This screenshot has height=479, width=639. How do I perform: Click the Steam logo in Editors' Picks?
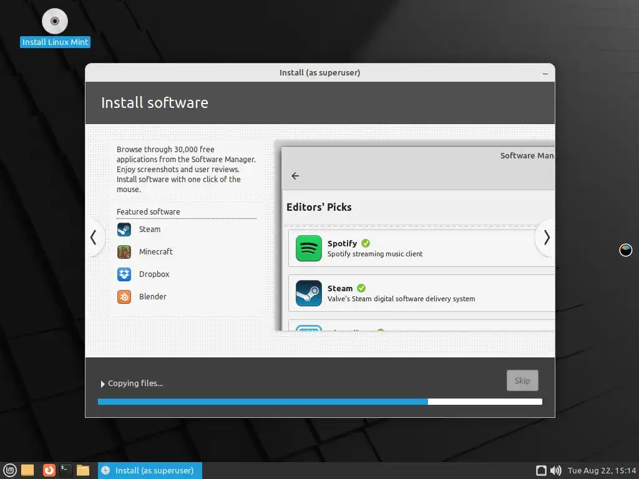pos(308,293)
